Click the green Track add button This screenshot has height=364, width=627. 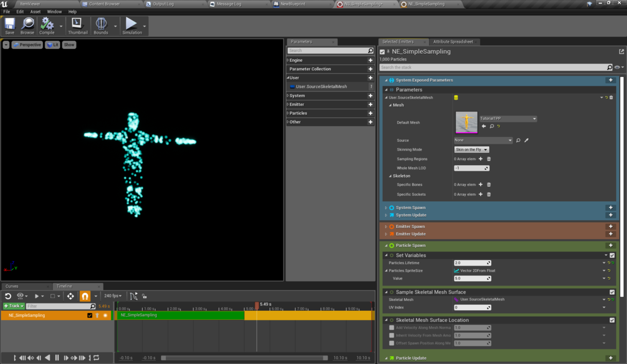pyautogui.click(x=13, y=306)
